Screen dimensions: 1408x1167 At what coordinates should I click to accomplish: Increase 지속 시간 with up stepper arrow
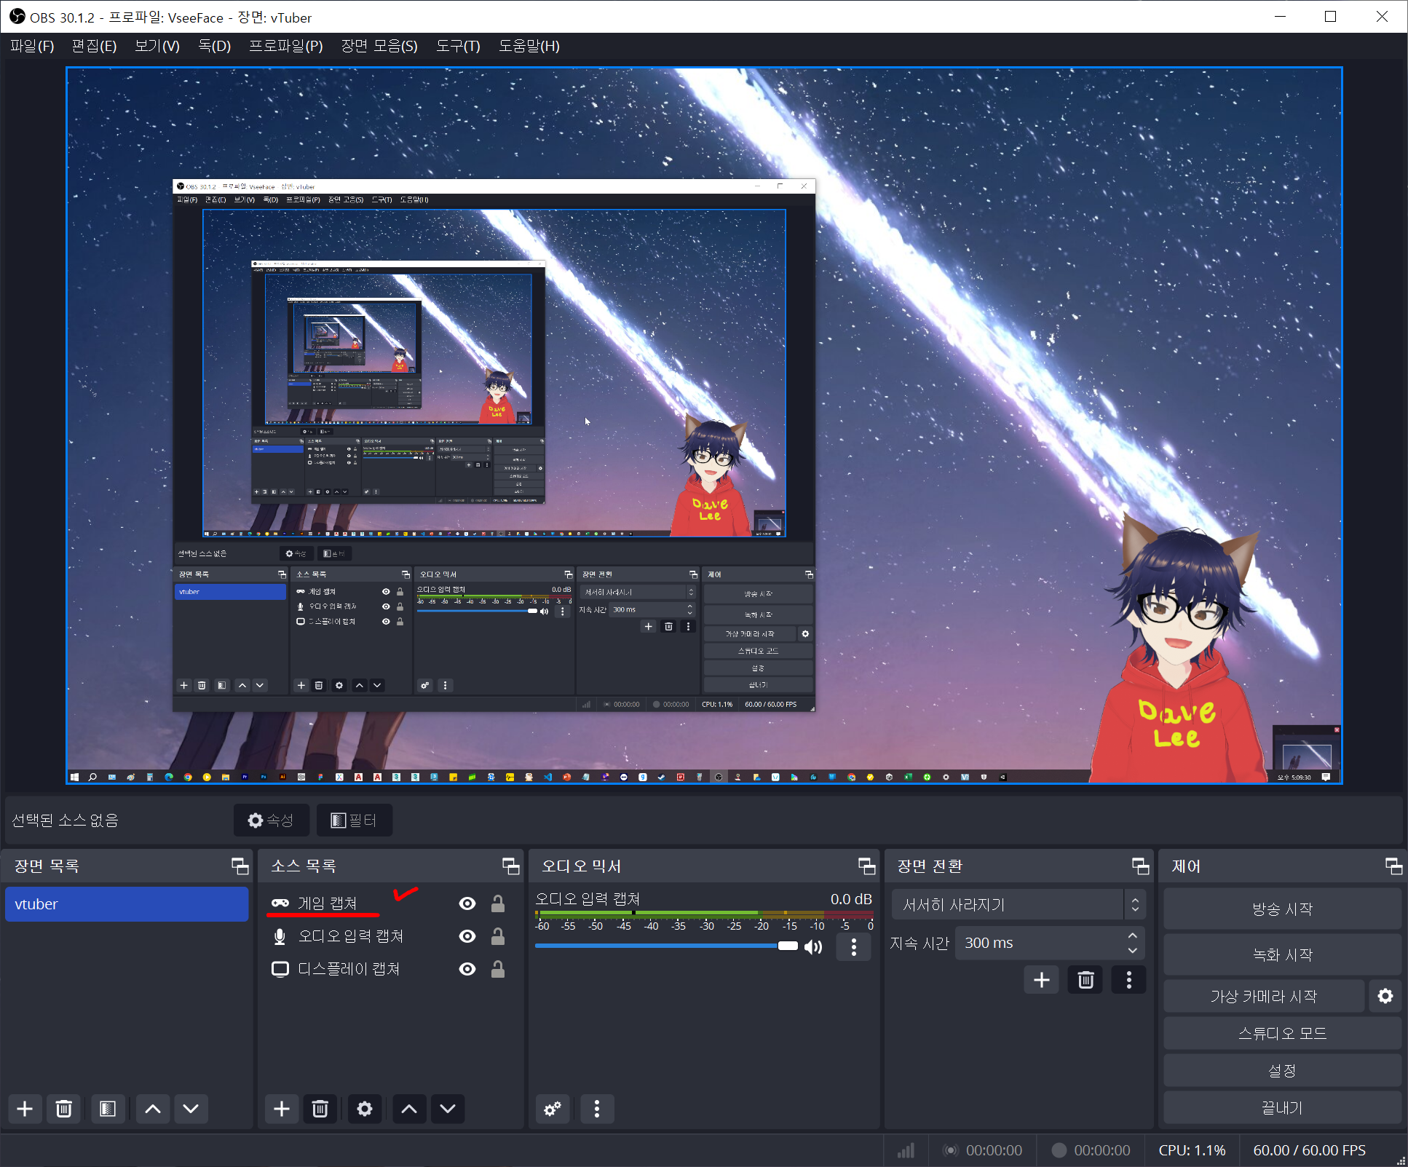point(1133,935)
